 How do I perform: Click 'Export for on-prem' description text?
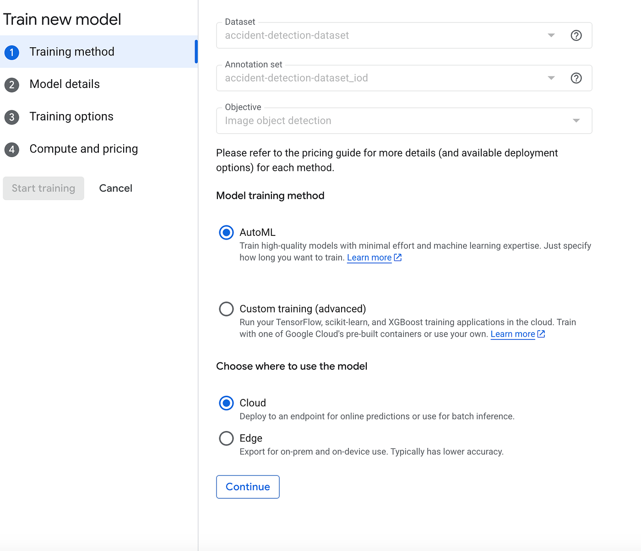[371, 452]
